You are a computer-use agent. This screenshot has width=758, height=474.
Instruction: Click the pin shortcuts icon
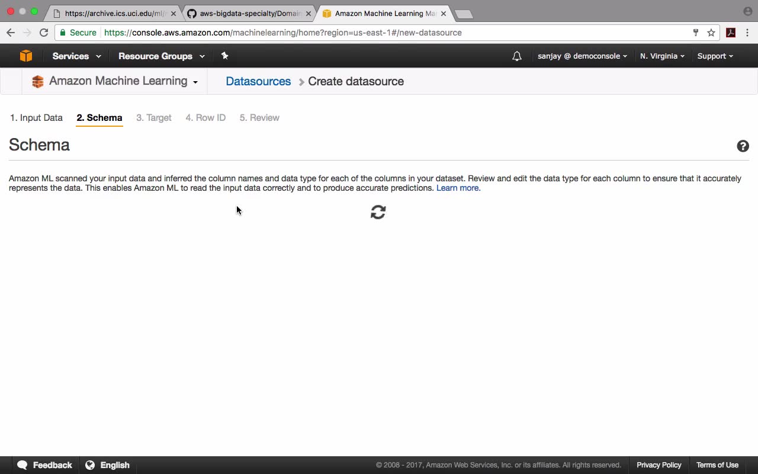[224, 56]
